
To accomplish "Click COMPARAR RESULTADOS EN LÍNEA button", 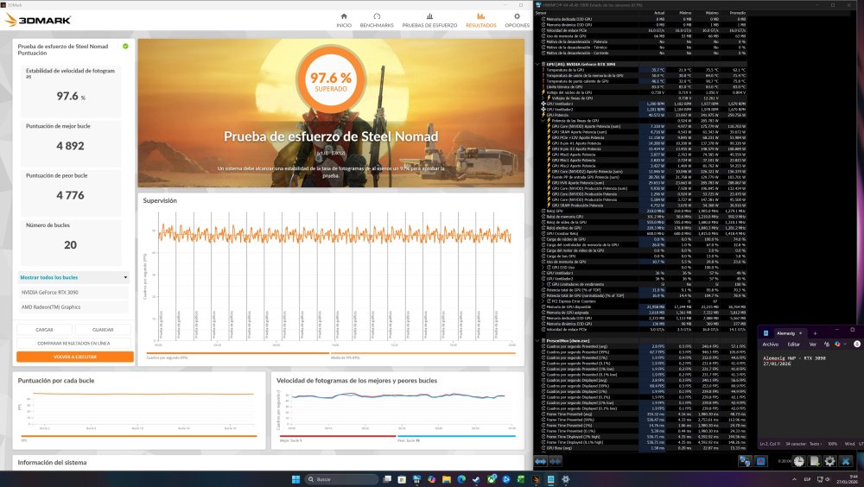I will (x=73, y=343).
